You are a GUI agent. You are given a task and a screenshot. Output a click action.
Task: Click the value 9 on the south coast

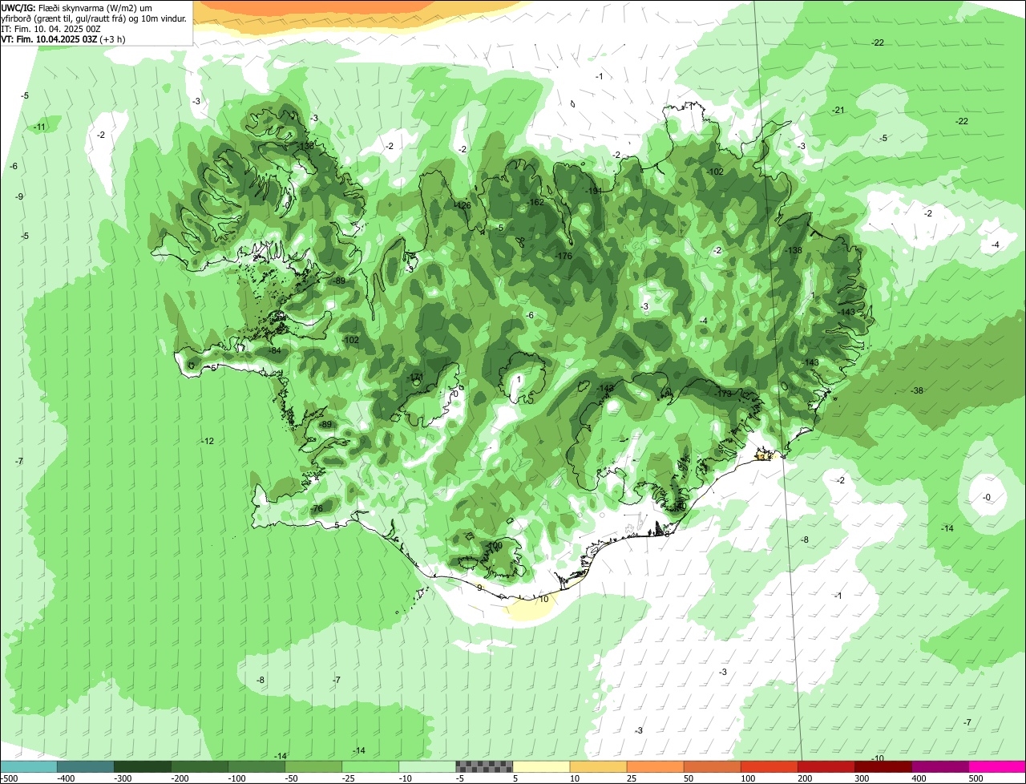pos(479,588)
